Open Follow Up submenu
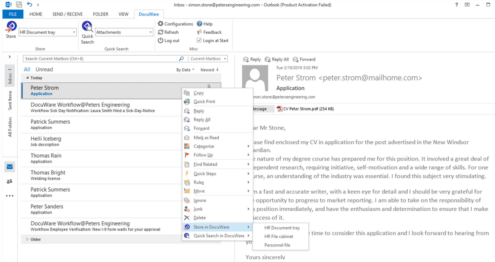 (217, 155)
